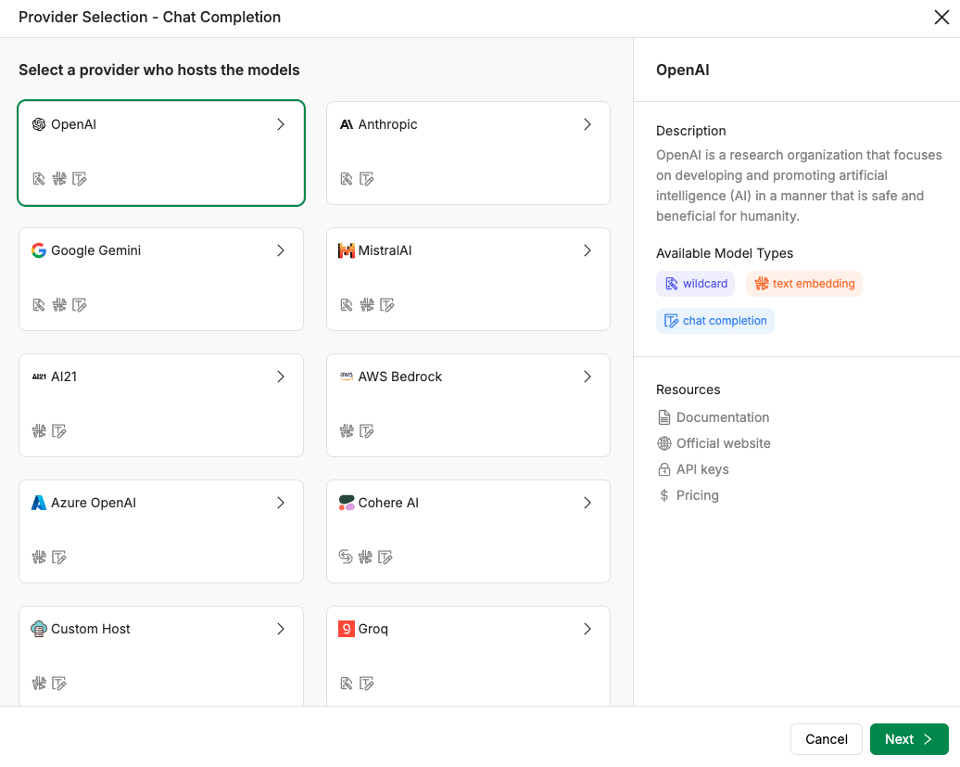960x767 pixels.
Task: Click the Groq logo icon
Action: point(346,629)
